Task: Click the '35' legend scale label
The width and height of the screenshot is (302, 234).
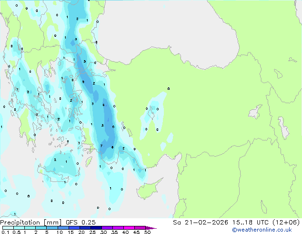Action: [114, 232]
